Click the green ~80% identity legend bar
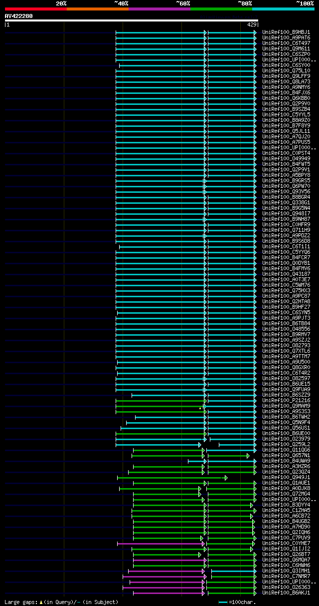The width and height of the screenshot is (319, 606). (x=221, y=9)
